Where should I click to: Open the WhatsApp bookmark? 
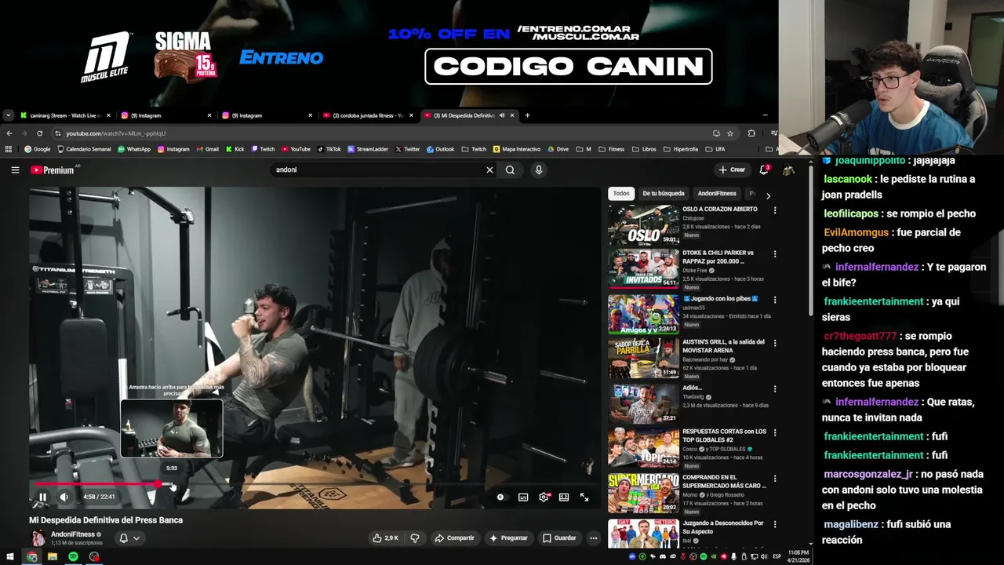tap(134, 149)
